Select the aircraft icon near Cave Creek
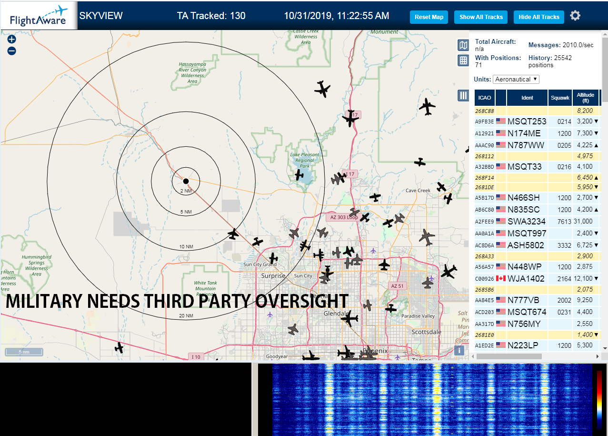 coord(441,187)
